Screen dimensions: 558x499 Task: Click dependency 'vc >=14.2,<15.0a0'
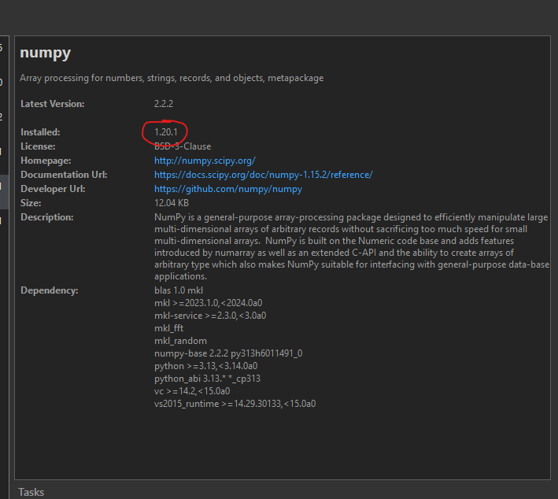[x=192, y=391]
